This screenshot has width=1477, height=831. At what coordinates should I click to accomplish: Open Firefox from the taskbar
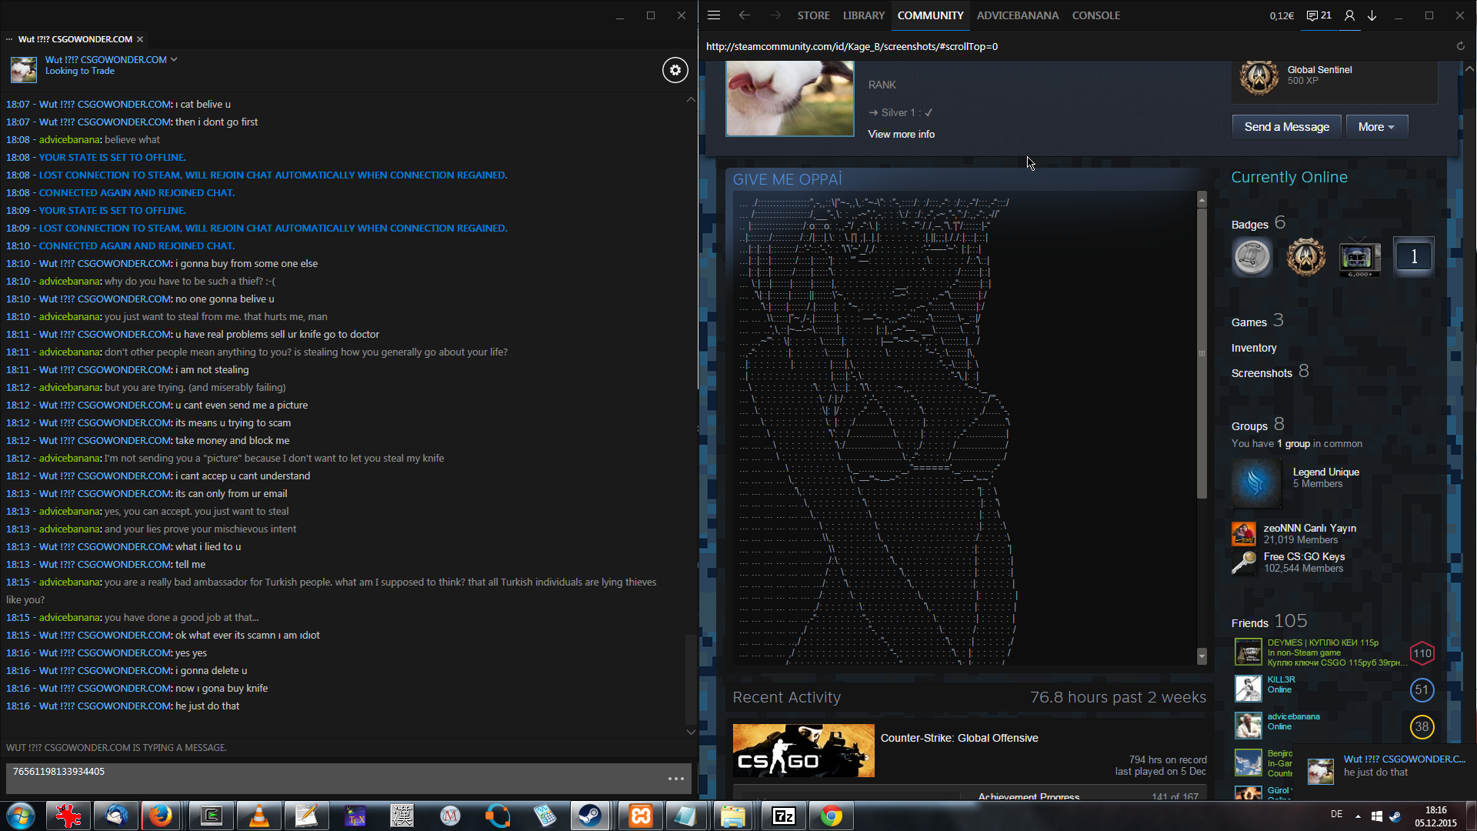click(x=161, y=816)
